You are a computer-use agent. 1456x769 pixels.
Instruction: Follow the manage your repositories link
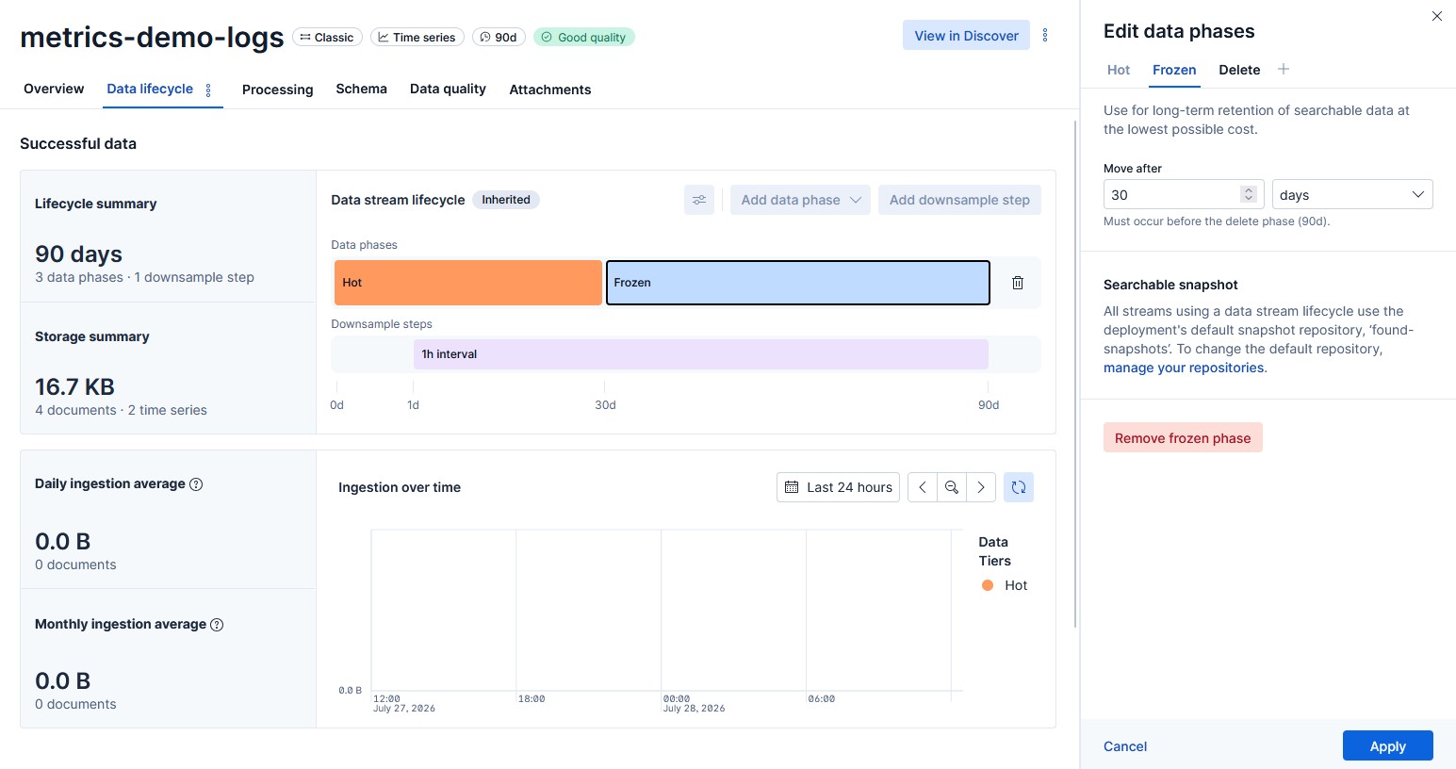[1184, 368]
